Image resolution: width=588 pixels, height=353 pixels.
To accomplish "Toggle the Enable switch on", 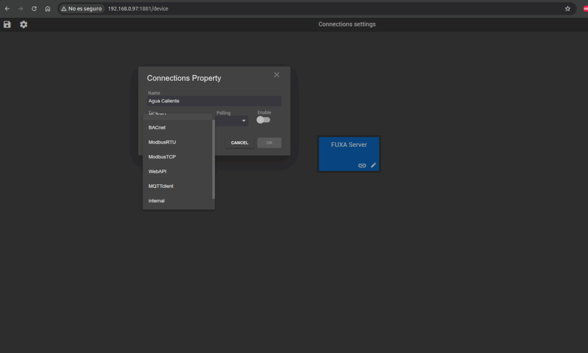I will point(263,120).
